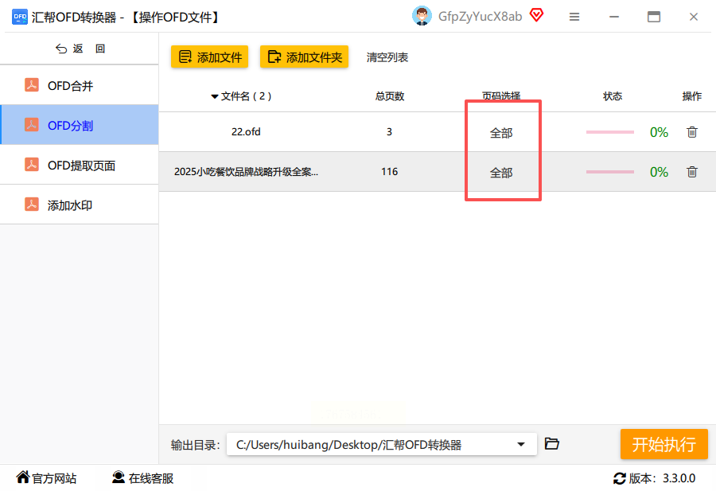
Task: Select 添加水印 in the sidebar
Action: pos(80,205)
